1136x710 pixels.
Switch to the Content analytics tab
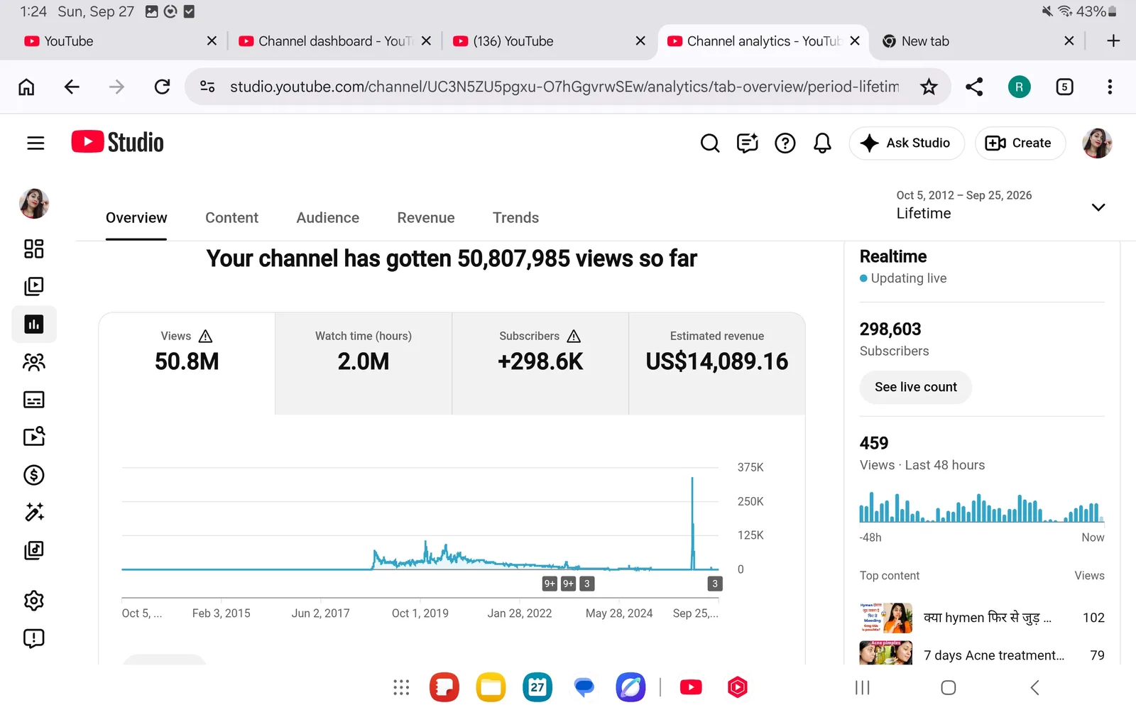coord(231,218)
